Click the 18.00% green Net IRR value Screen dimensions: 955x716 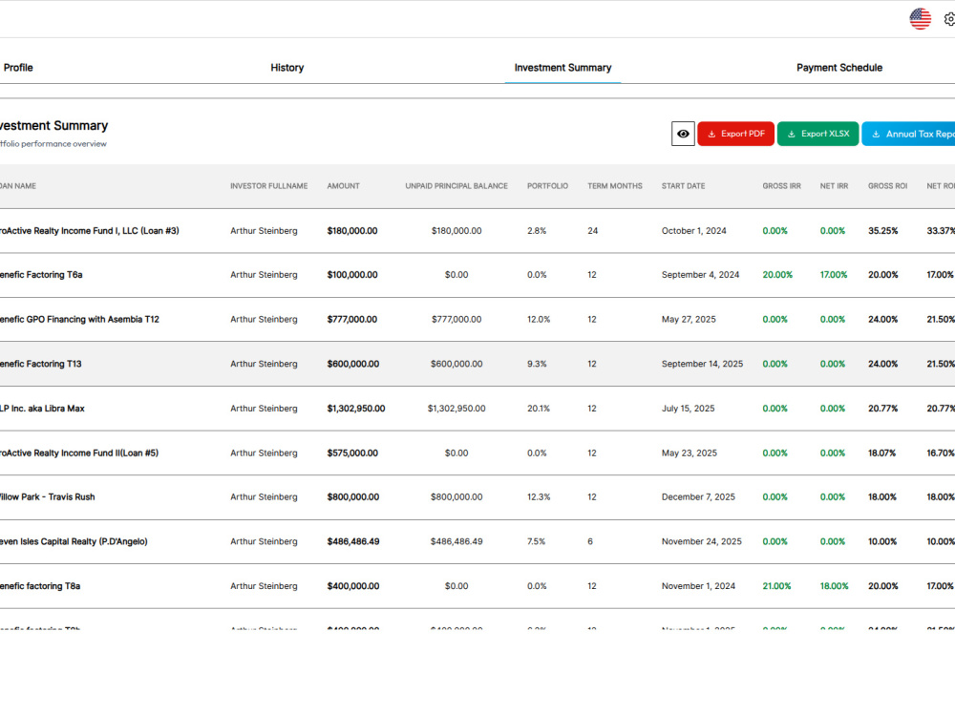point(834,586)
